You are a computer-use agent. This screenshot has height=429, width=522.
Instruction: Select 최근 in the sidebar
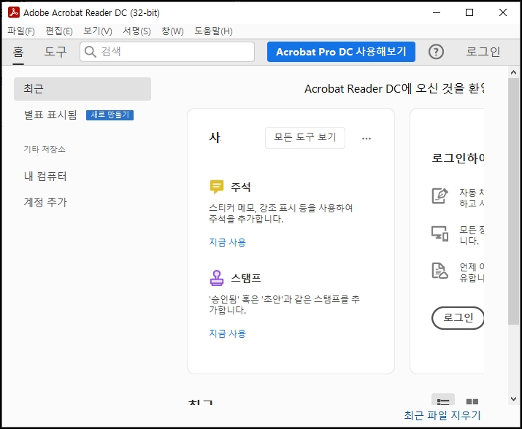click(82, 89)
